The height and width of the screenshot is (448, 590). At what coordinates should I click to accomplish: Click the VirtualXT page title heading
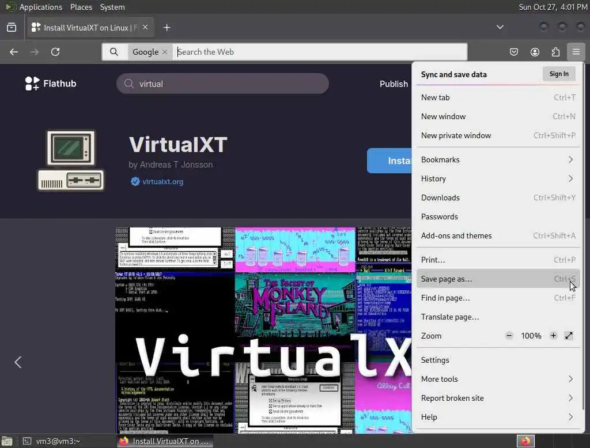tap(178, 145)
